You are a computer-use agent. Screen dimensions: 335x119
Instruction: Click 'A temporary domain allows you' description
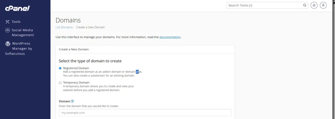98,88
